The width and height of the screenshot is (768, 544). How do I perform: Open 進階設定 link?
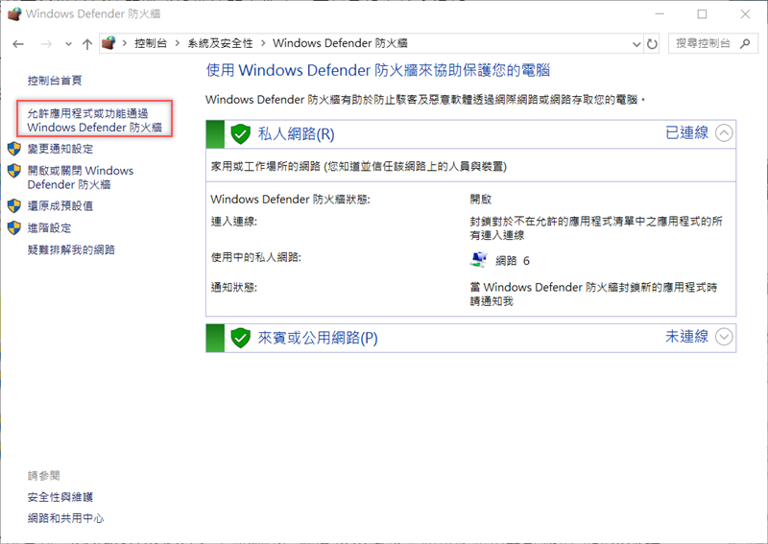50,227
